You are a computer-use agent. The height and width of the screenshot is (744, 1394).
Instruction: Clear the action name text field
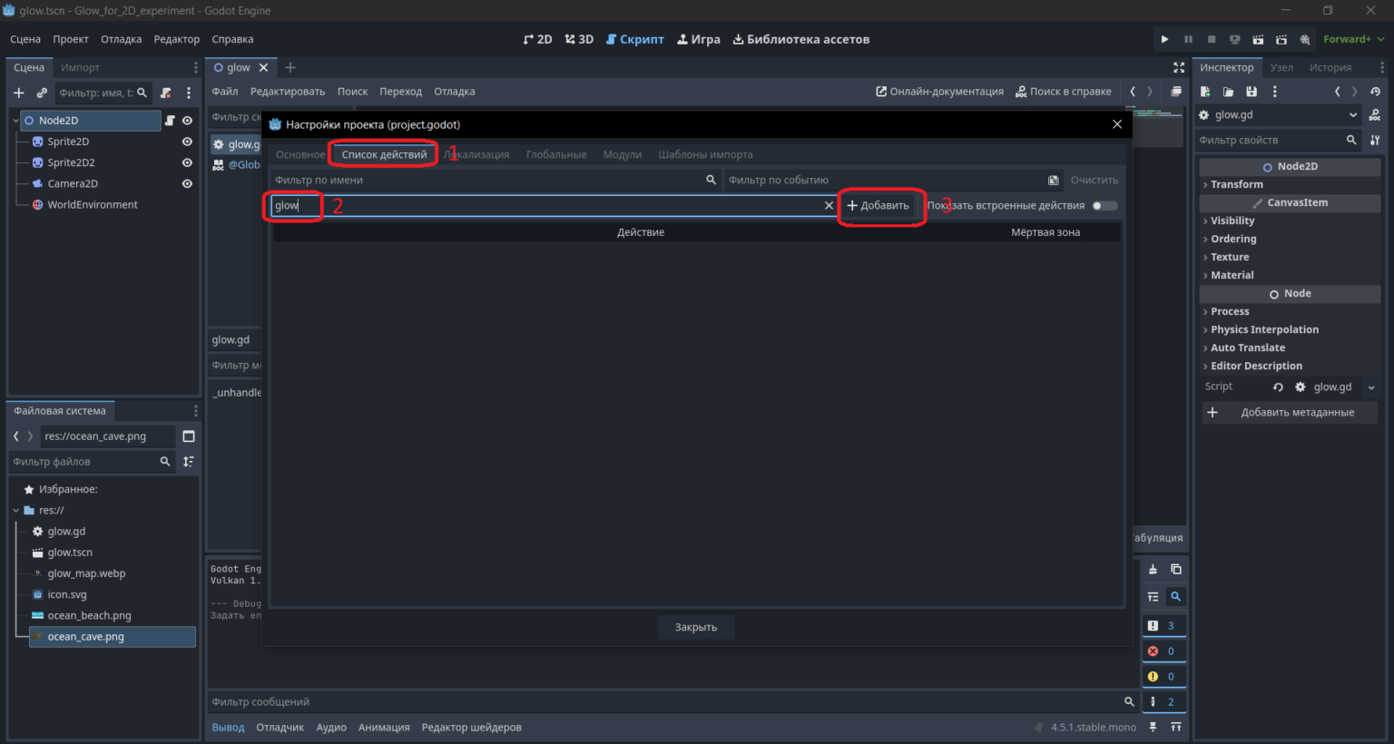(829, 205)
